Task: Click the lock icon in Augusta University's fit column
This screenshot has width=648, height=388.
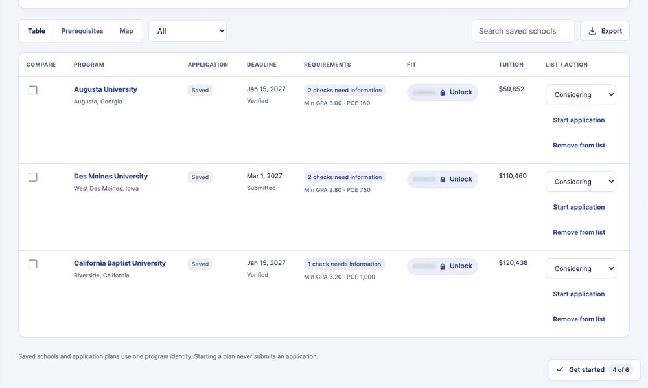Action: coord(443,92)
